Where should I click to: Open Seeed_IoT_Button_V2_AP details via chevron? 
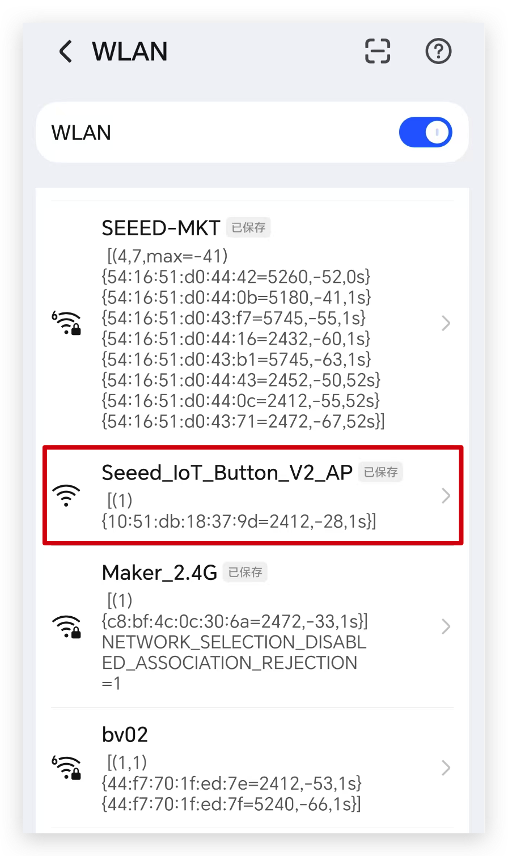coord(446,496)
